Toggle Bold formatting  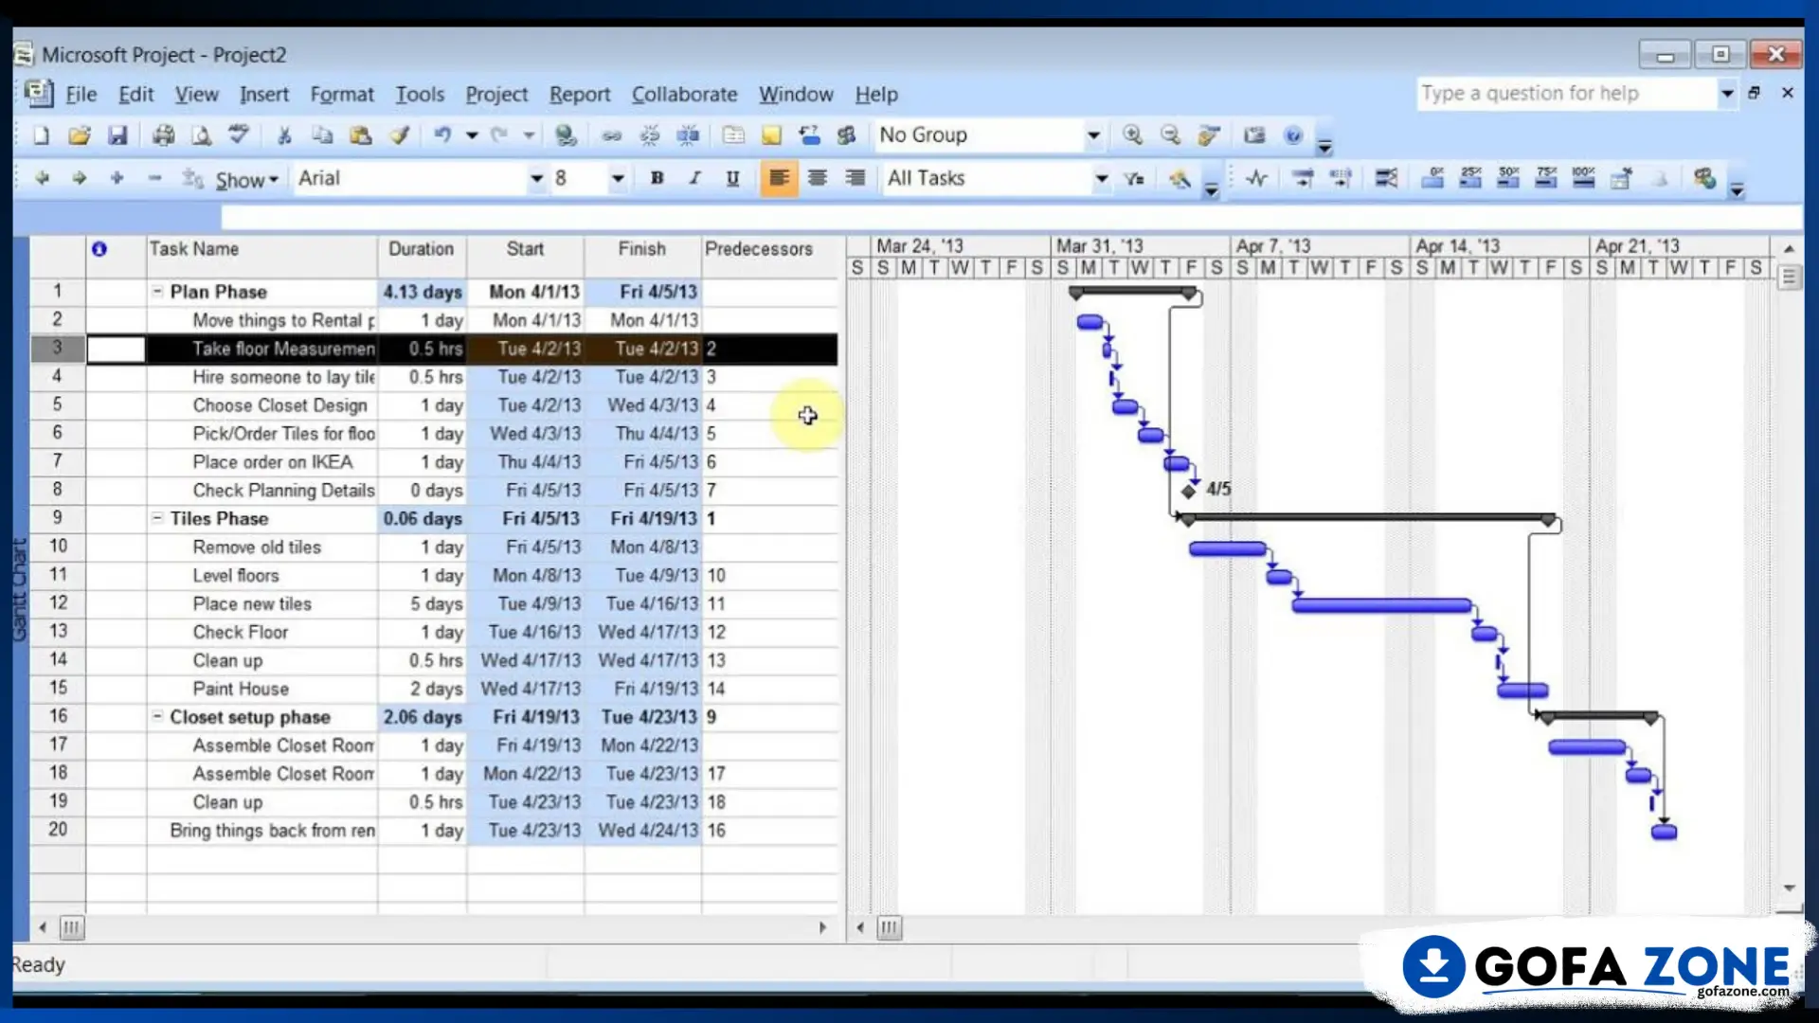(657, 178)
